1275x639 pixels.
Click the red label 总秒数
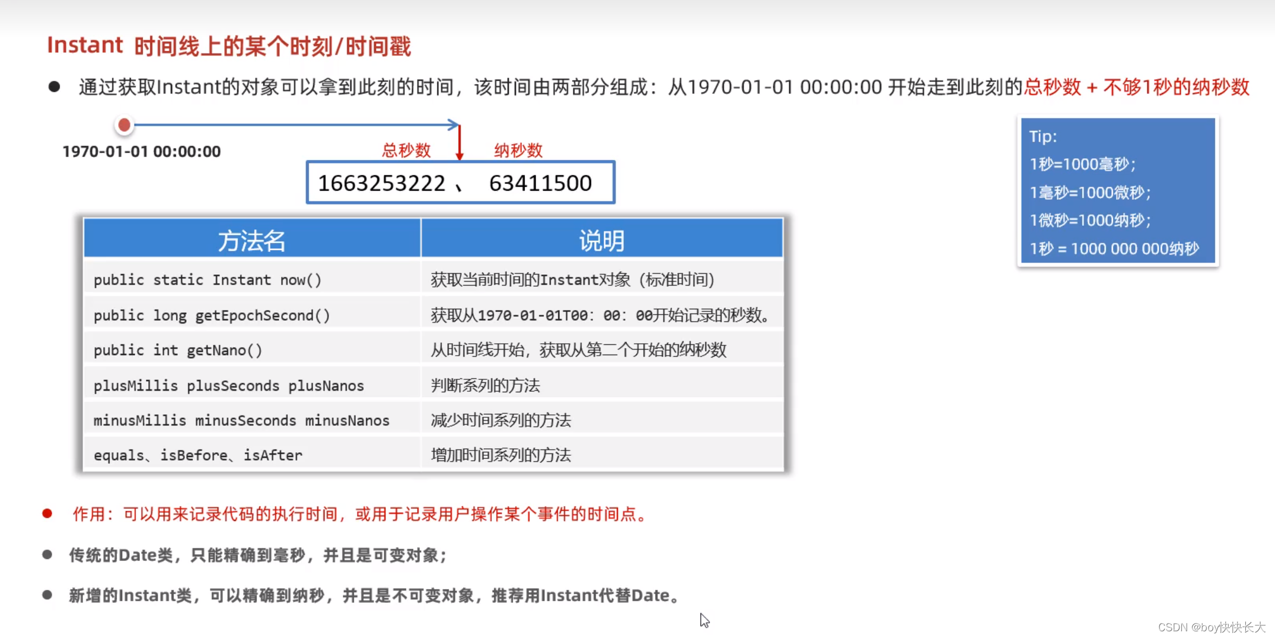click(406, 151)
